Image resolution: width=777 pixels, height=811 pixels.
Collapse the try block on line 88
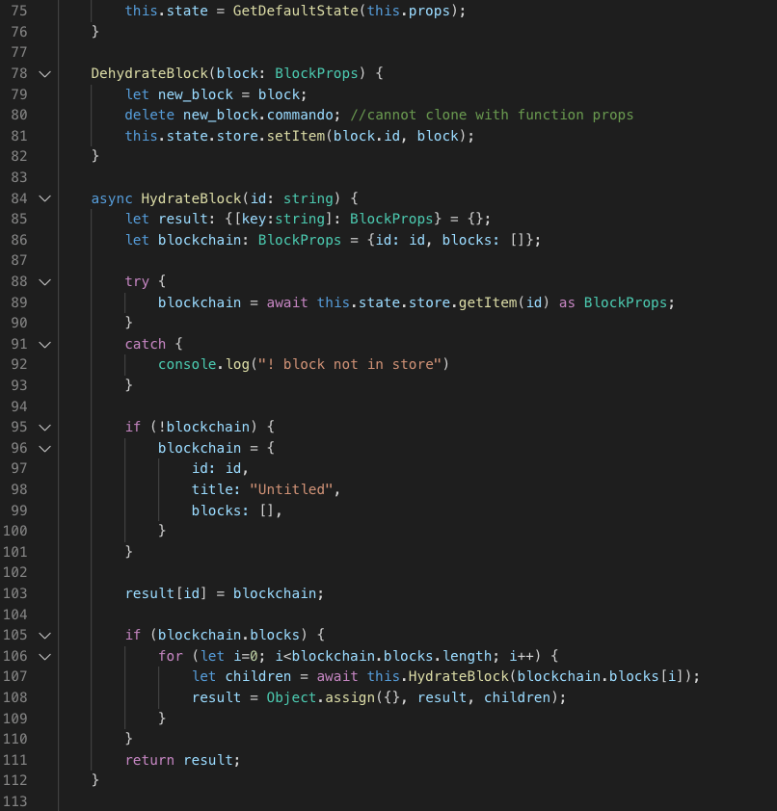tap(44, 281)
